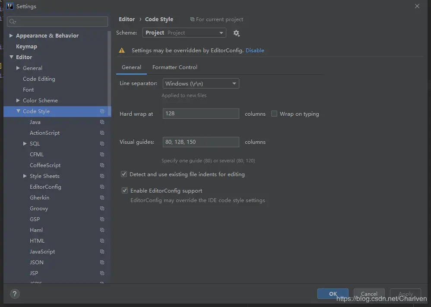Select HTML code style
431x307 pixels.
click(37, 241)
